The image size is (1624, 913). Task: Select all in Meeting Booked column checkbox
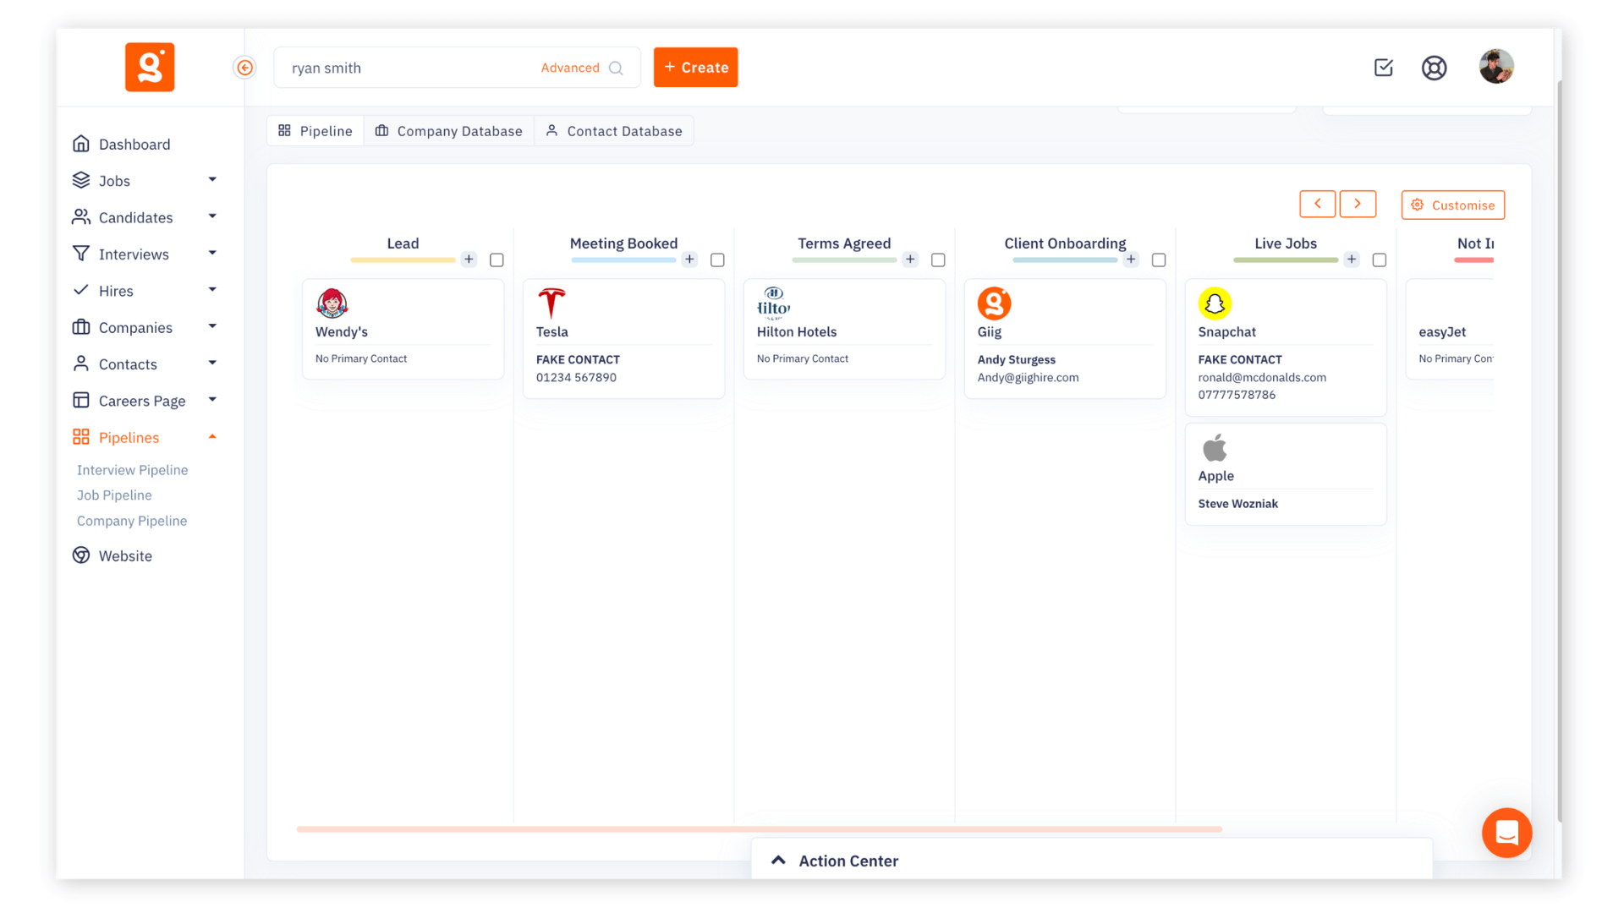pyautogui.click(x=717, y=260)
